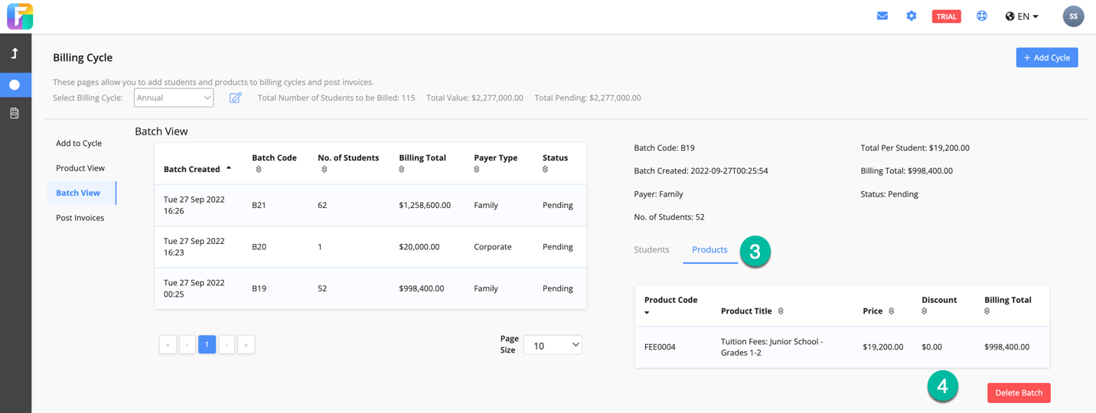
Task: Click the edit billing cycle pencil icon
Action: (x=235, y=98)
